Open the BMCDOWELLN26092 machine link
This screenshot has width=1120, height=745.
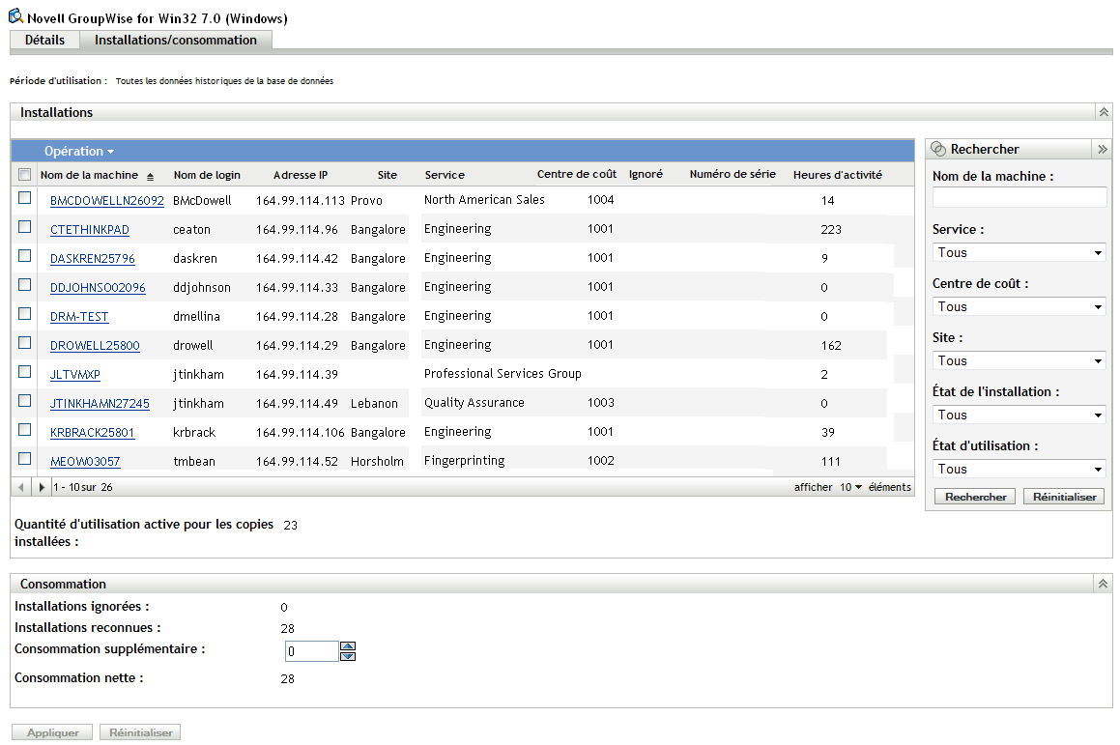pos(107,201)
